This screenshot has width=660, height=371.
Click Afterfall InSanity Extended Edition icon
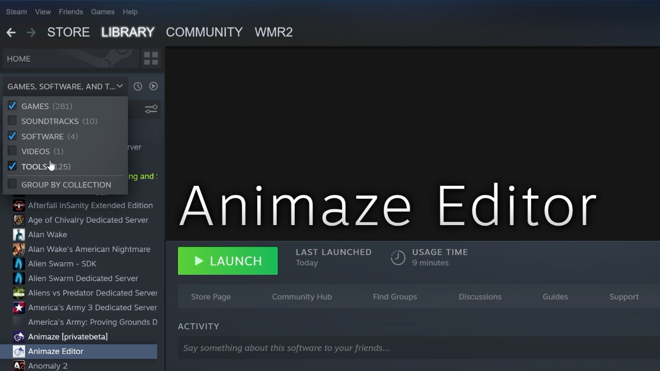click(19, 205)
